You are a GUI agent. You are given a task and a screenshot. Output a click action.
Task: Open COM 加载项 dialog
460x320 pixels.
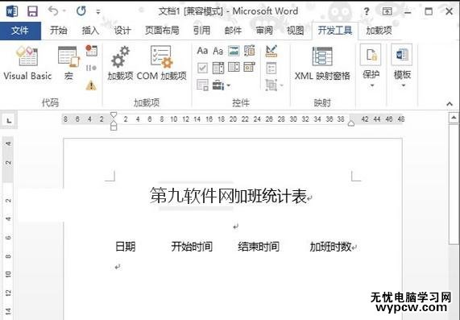(x=162, y=63)
